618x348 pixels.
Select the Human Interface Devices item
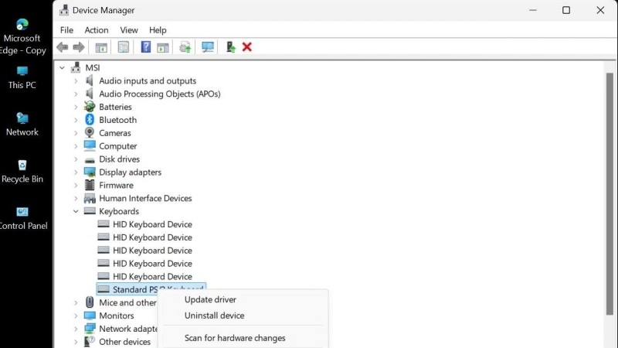145,198
